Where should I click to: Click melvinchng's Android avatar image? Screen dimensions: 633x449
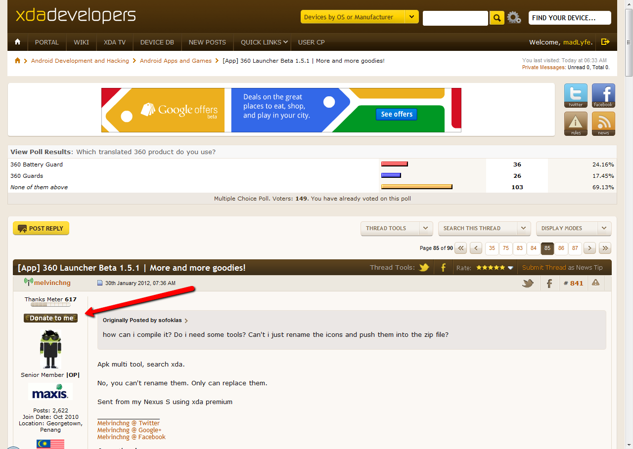click(50, 349)
